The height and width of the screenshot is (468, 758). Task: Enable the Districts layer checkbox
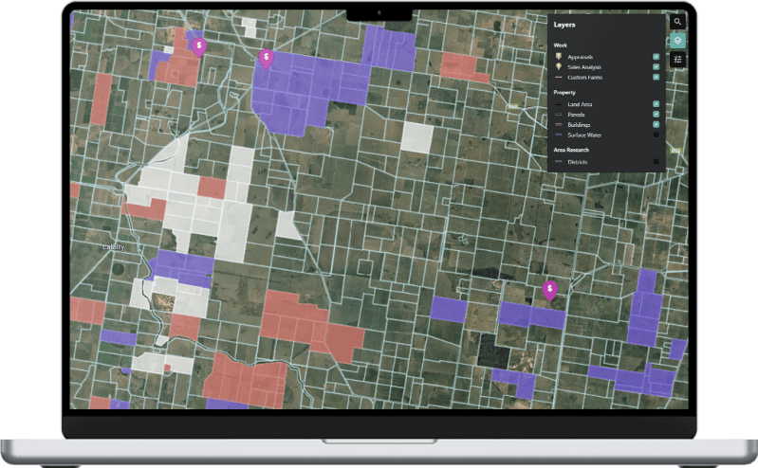point(656,162)
